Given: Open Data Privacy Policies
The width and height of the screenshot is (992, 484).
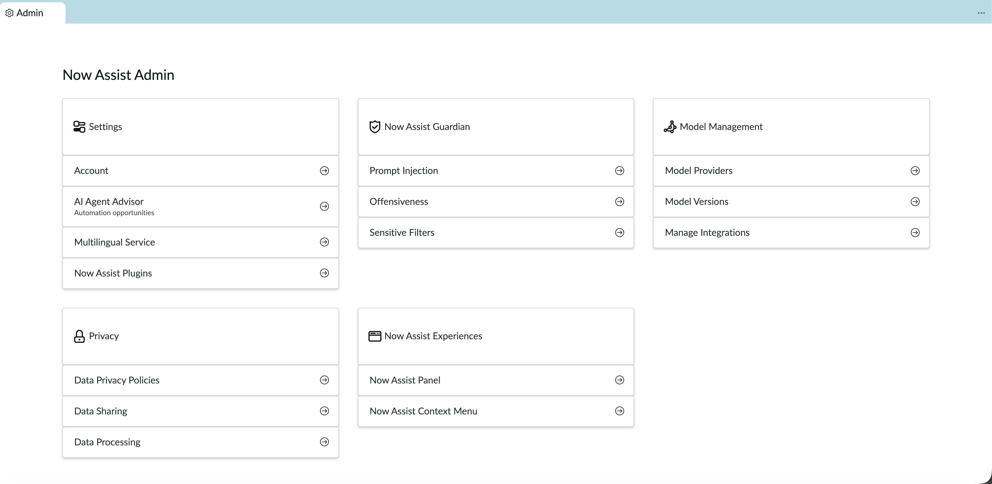Looking at the screenshot, I should [x=200, y=380].
